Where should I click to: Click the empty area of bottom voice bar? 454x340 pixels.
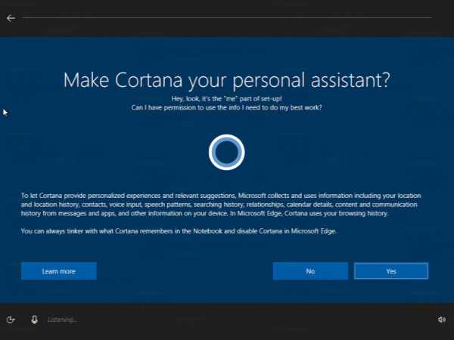click(250, 320)
